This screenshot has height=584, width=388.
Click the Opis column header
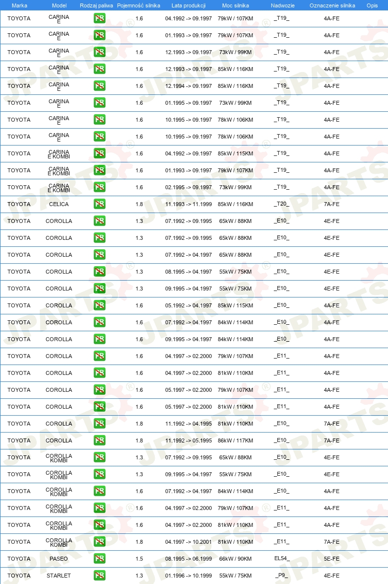click(x=372, y=5)
